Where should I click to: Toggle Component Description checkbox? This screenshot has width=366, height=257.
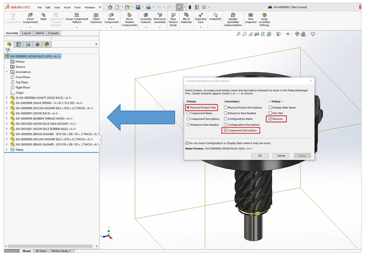225,130
